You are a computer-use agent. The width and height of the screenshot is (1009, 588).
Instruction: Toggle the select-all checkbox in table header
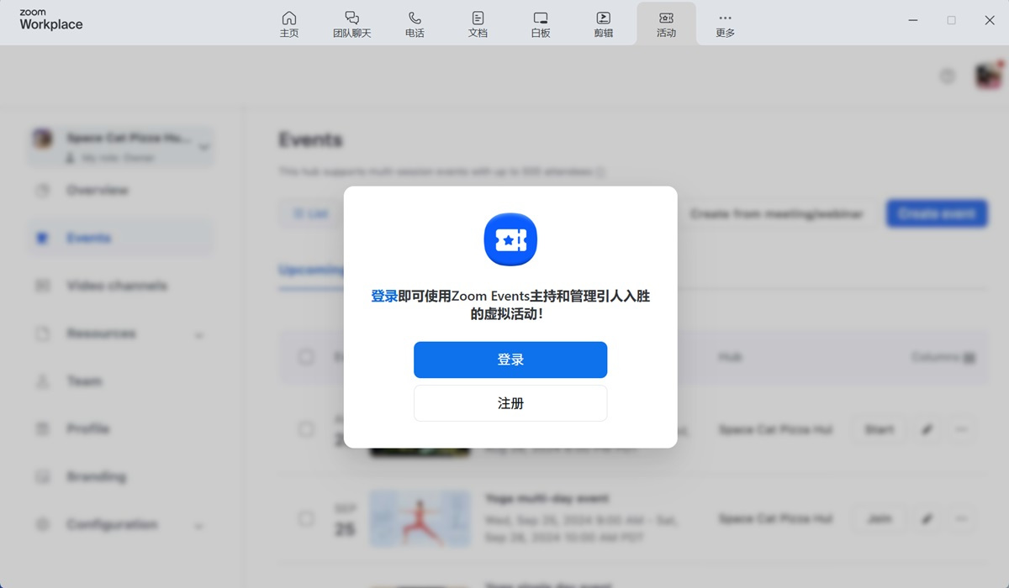(306, 357)
